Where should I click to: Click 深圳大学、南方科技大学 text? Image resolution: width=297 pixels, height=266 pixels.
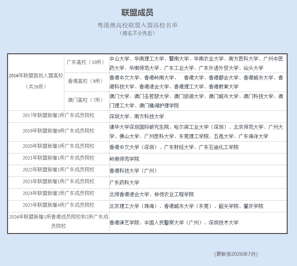(x=137, y=116)
